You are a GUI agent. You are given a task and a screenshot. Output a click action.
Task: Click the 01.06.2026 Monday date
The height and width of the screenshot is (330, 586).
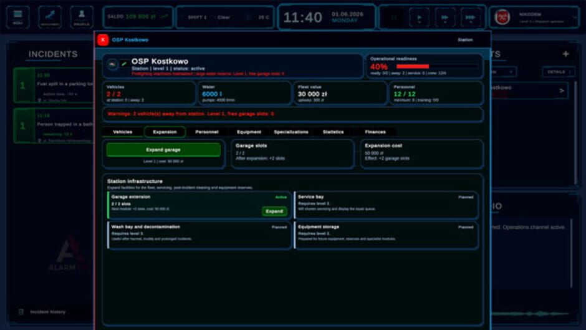(347, 17)
